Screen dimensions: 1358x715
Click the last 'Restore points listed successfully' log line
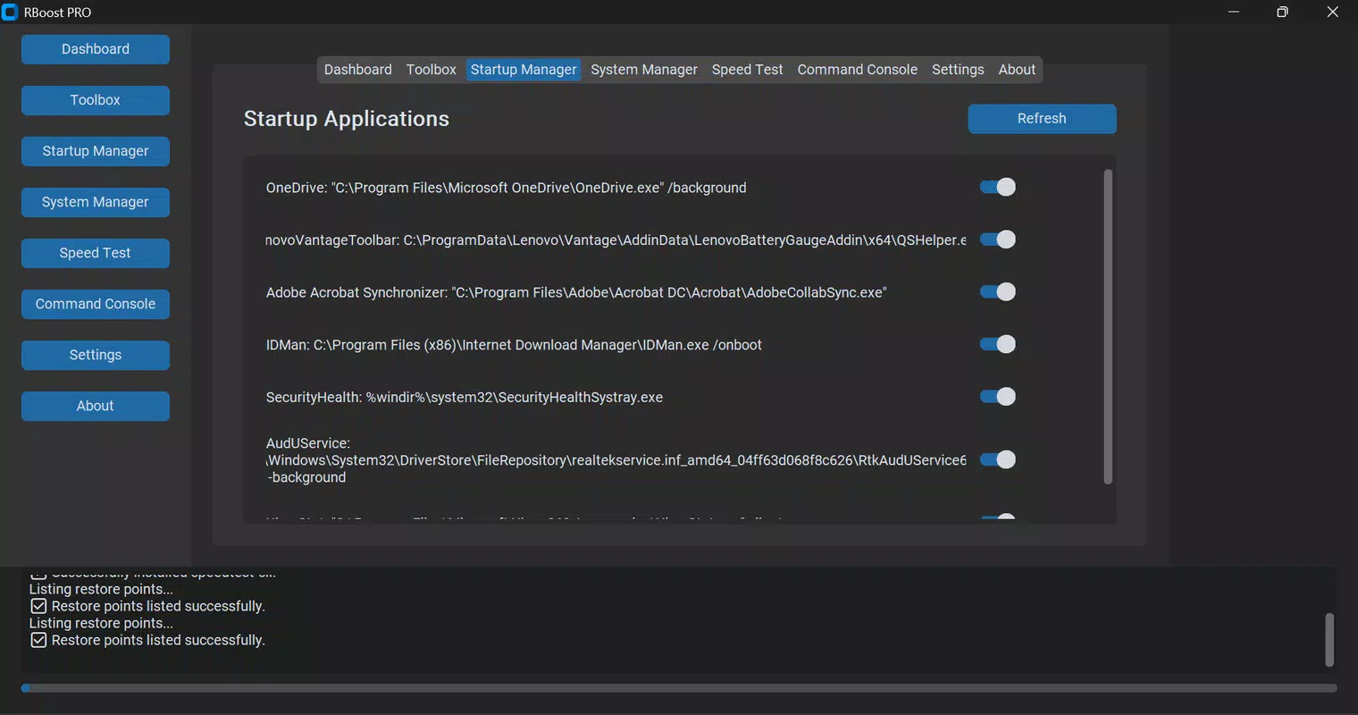pos(148,640)
